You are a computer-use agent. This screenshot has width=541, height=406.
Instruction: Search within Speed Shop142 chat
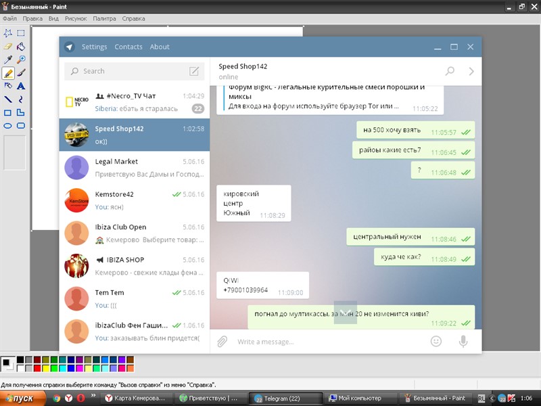pyautogui.click(x=450, y=71)
